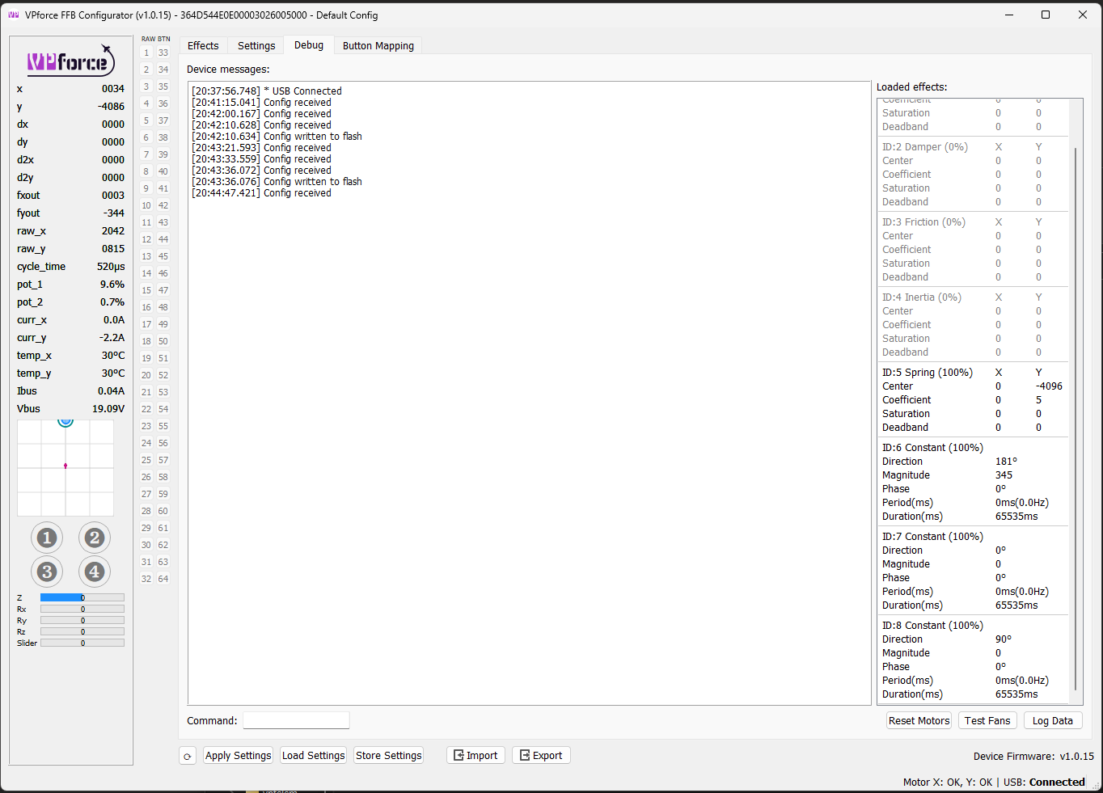Click the "USB: Connected" status text

pyautogui.click(x=1044, y=782)
